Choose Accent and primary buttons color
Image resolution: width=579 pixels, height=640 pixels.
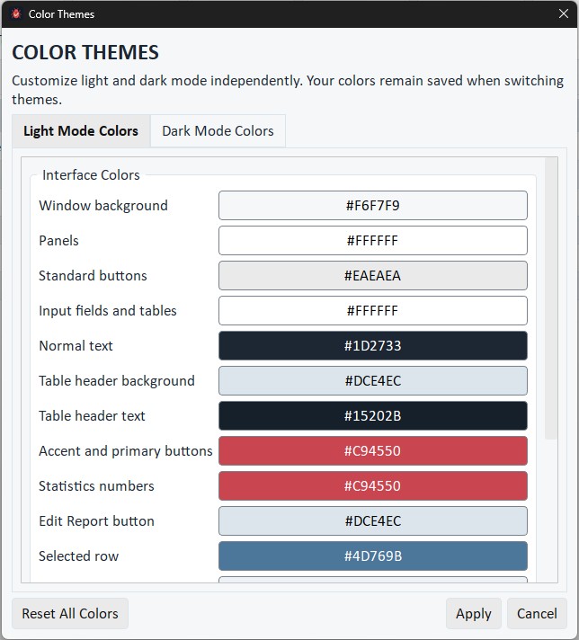pyautogui.click(x=373, y=451)
